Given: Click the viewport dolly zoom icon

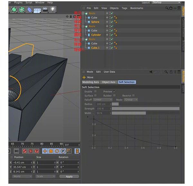Looking at the screenshot, I should (x=71, y=16).
